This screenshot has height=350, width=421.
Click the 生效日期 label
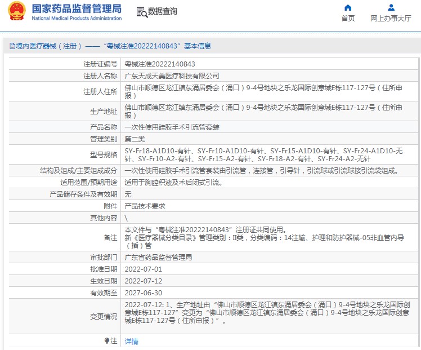pos(104,281)
